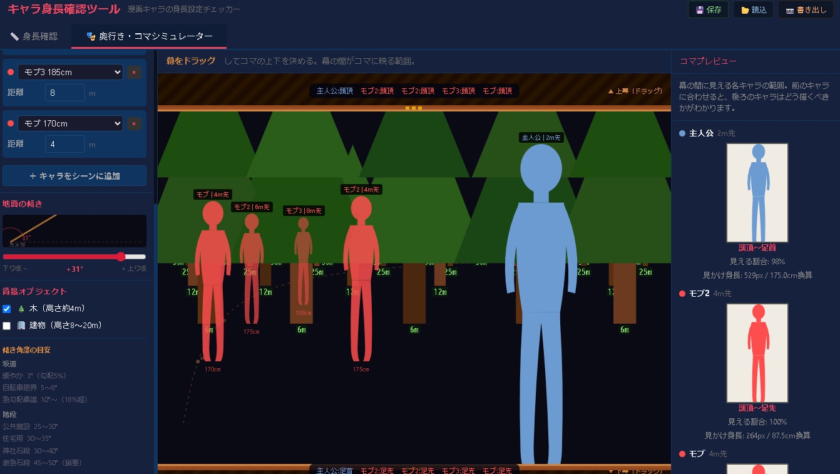The image size is (840, 474).
Task: Open the モブ 170cm character dropdown
Action: 70,124
